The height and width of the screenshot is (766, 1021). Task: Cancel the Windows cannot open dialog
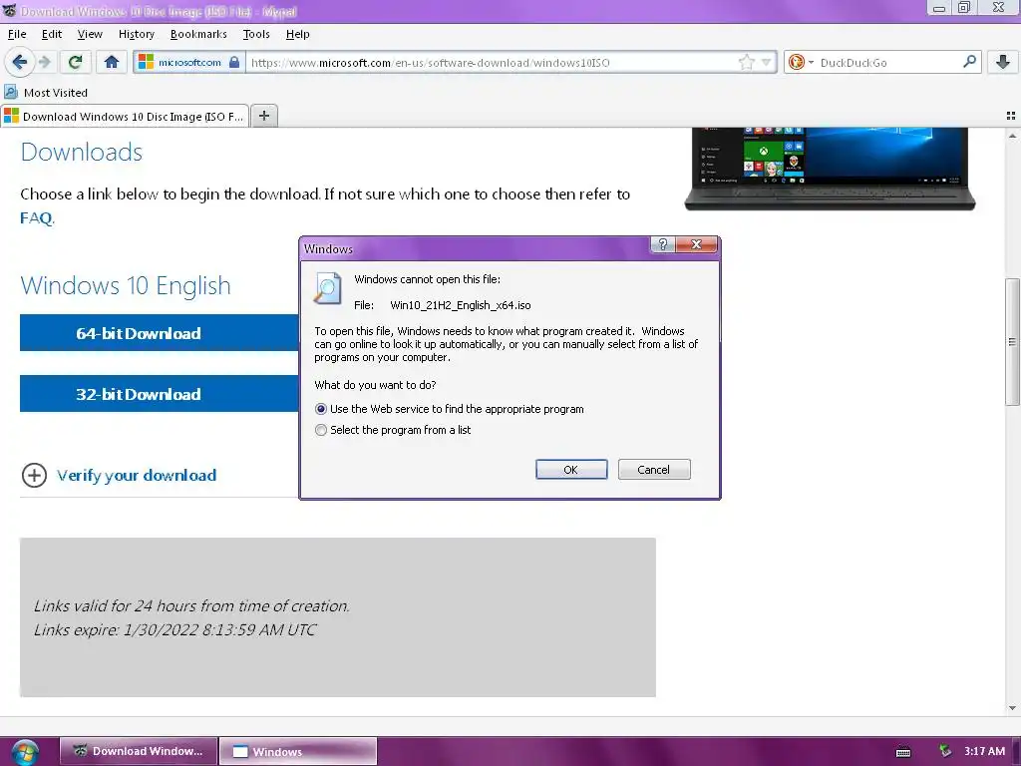(x=654, y=470)
